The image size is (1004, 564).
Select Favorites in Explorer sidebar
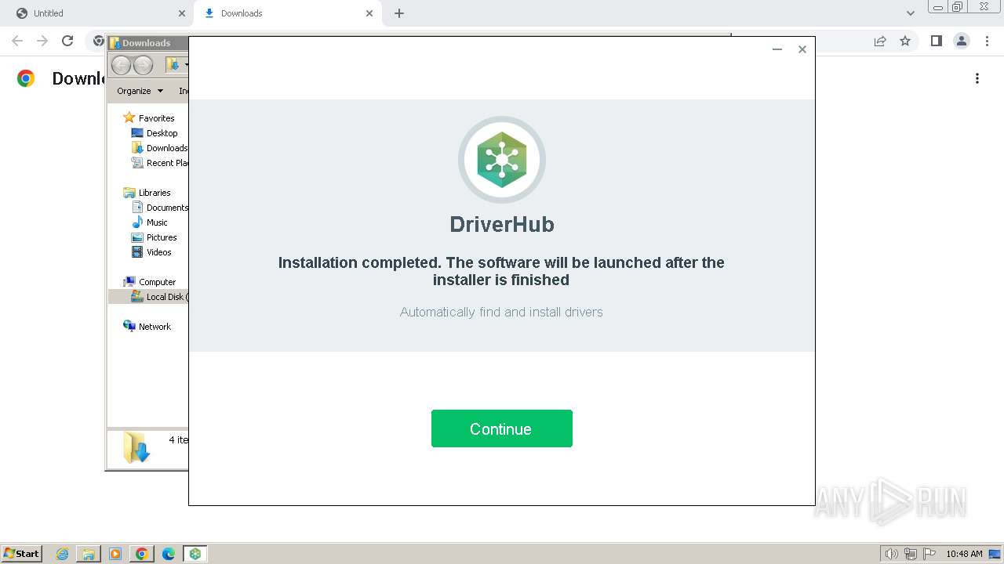point(149,118)
